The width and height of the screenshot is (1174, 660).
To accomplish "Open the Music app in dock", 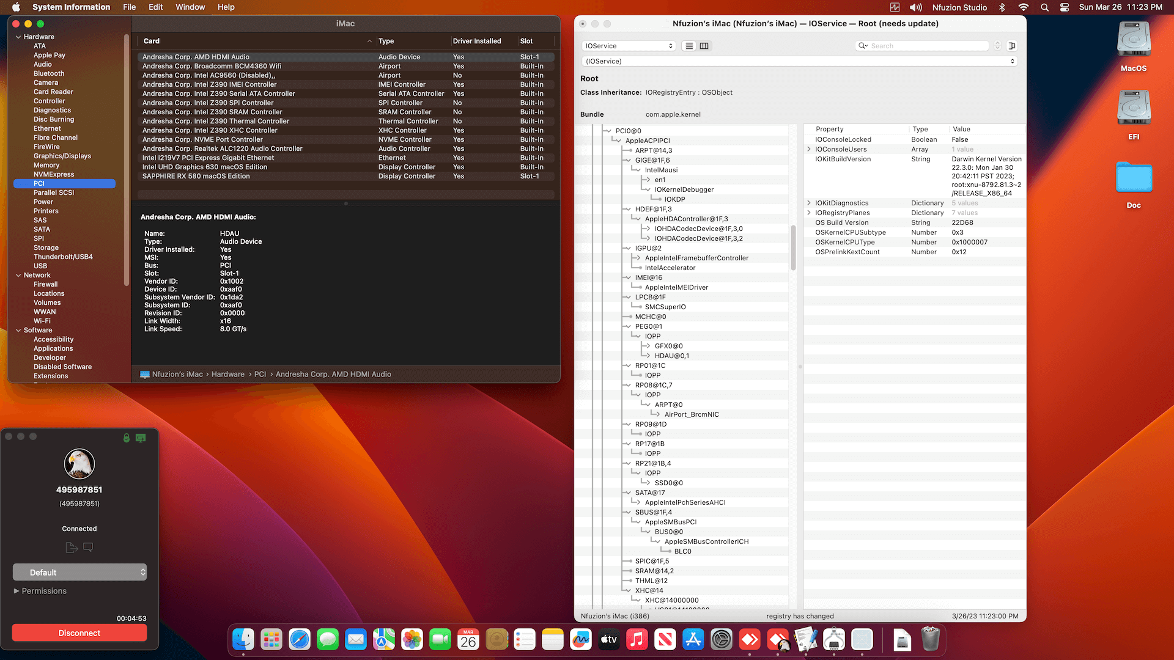I will tap(637, 640).
